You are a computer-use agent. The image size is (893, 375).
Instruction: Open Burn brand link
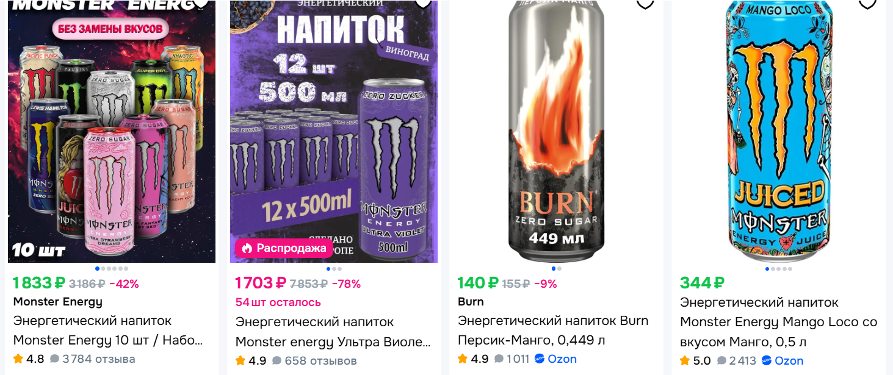click(471, 301)
